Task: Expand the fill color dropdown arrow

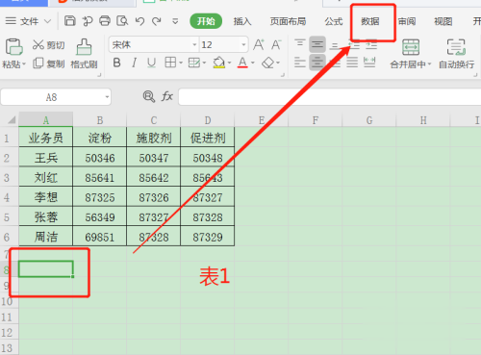Action: click(229, 63)
